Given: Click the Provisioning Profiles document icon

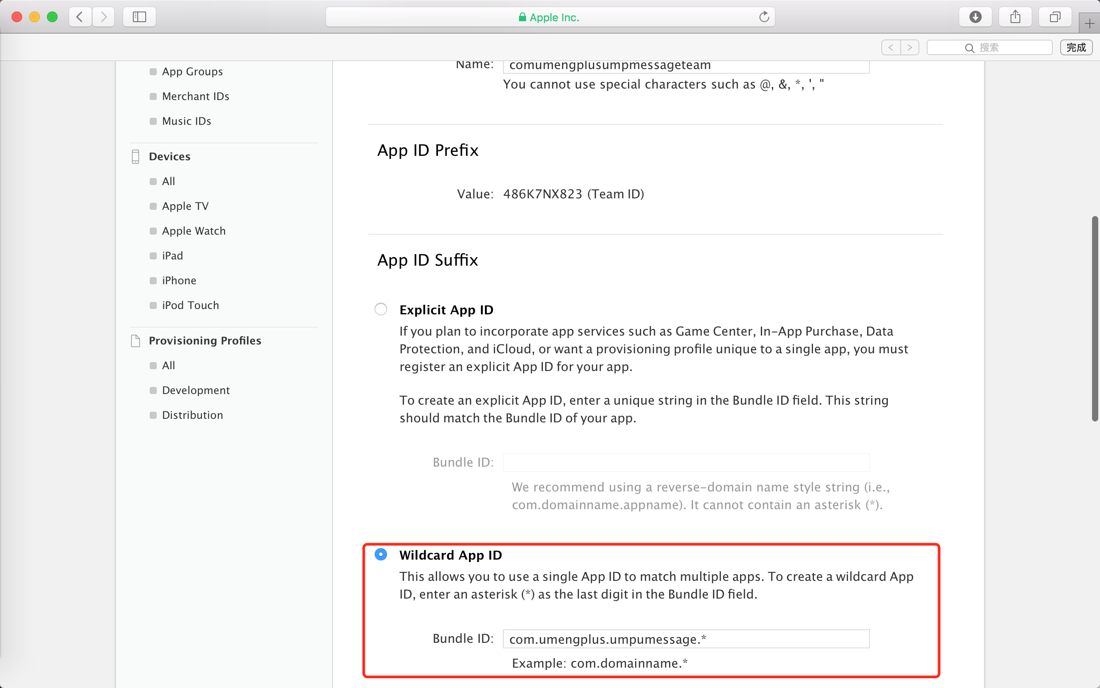Looking at the screenshot, I should 135,341.
